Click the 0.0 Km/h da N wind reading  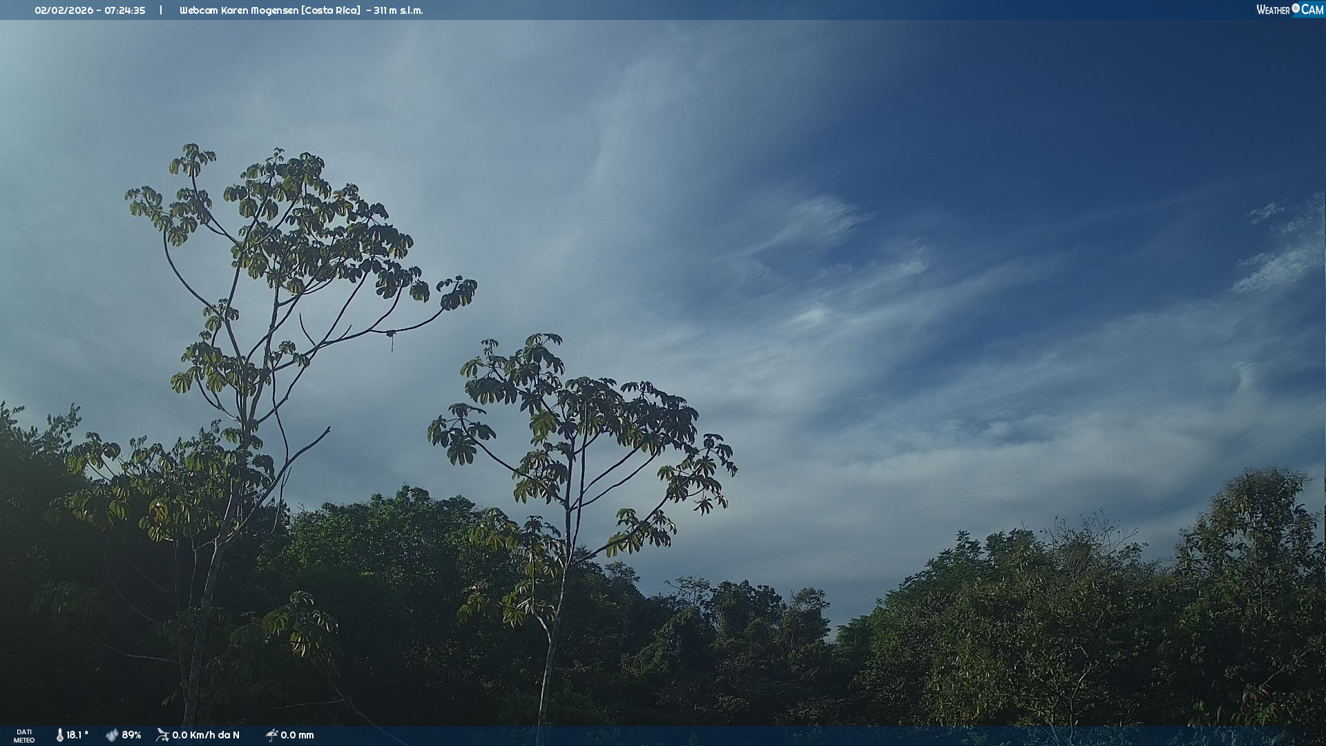coord(206,735)
